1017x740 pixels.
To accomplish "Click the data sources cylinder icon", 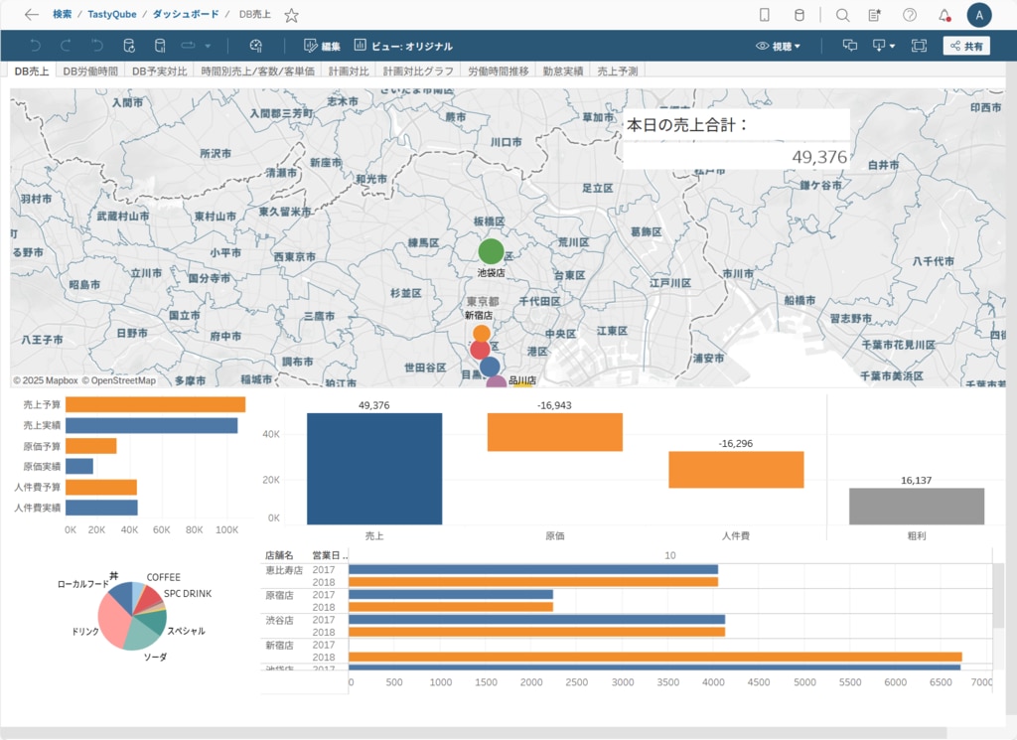I will tap(799, 15).
